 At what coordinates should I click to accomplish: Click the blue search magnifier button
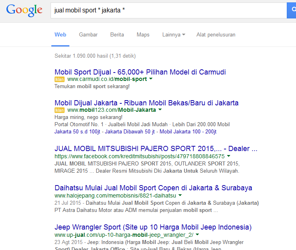(x=292, y=10)
